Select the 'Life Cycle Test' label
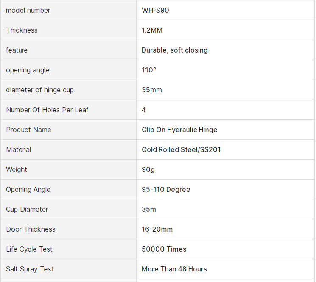The height and width of the screenshot is (282, 316). click(29, 249)
